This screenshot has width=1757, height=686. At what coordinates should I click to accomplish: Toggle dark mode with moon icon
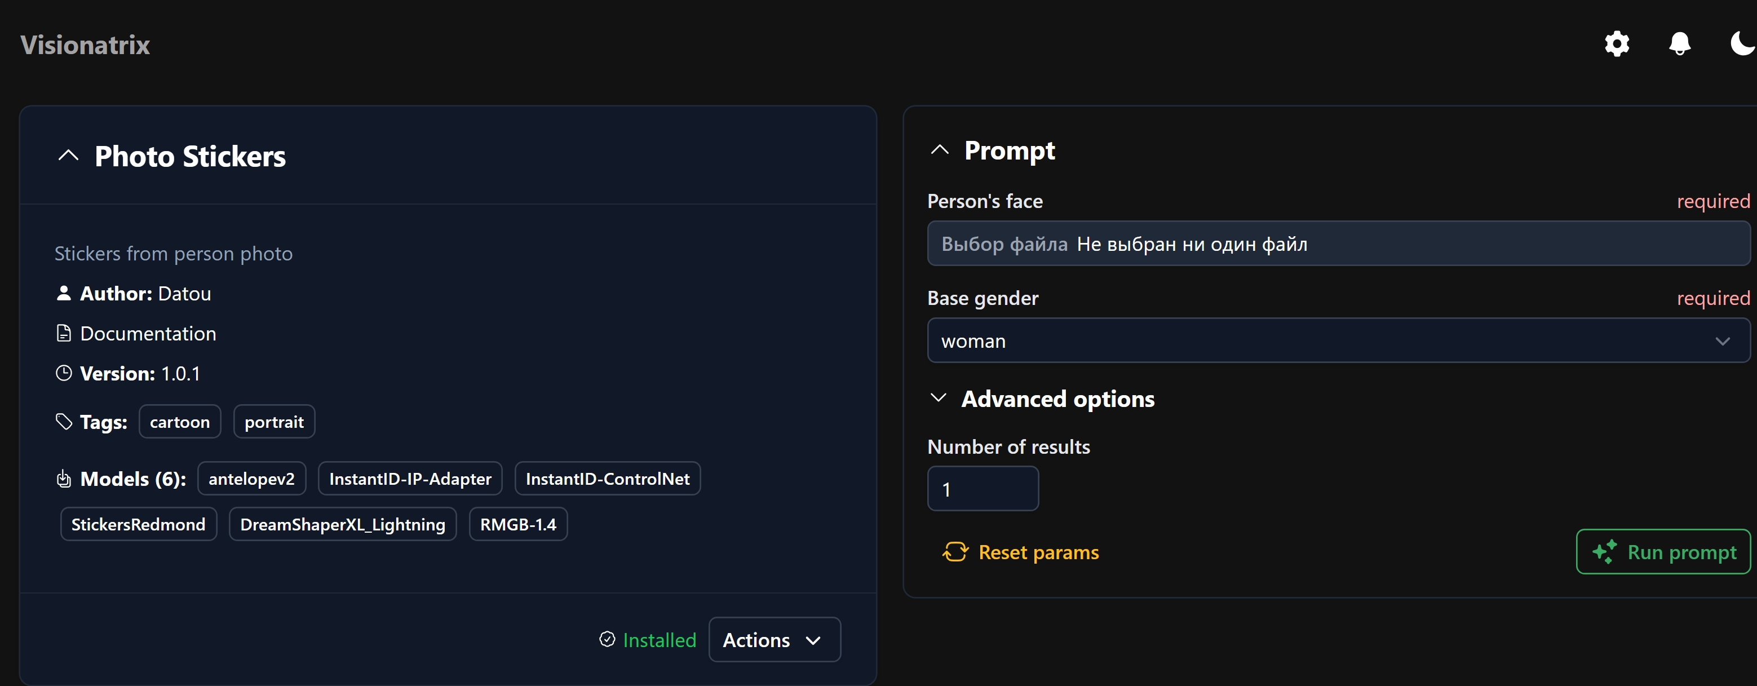(1742, 45)
